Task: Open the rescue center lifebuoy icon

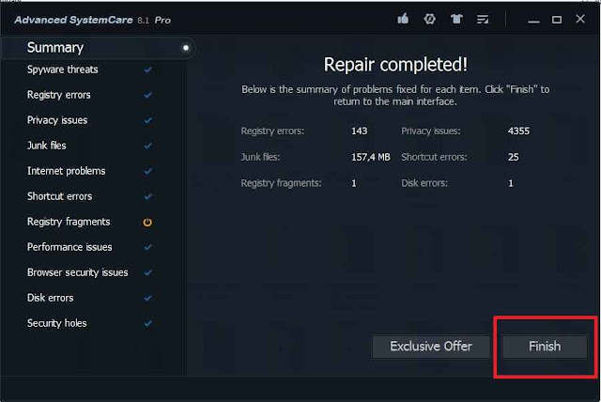Action: click(x=430, y=19)
